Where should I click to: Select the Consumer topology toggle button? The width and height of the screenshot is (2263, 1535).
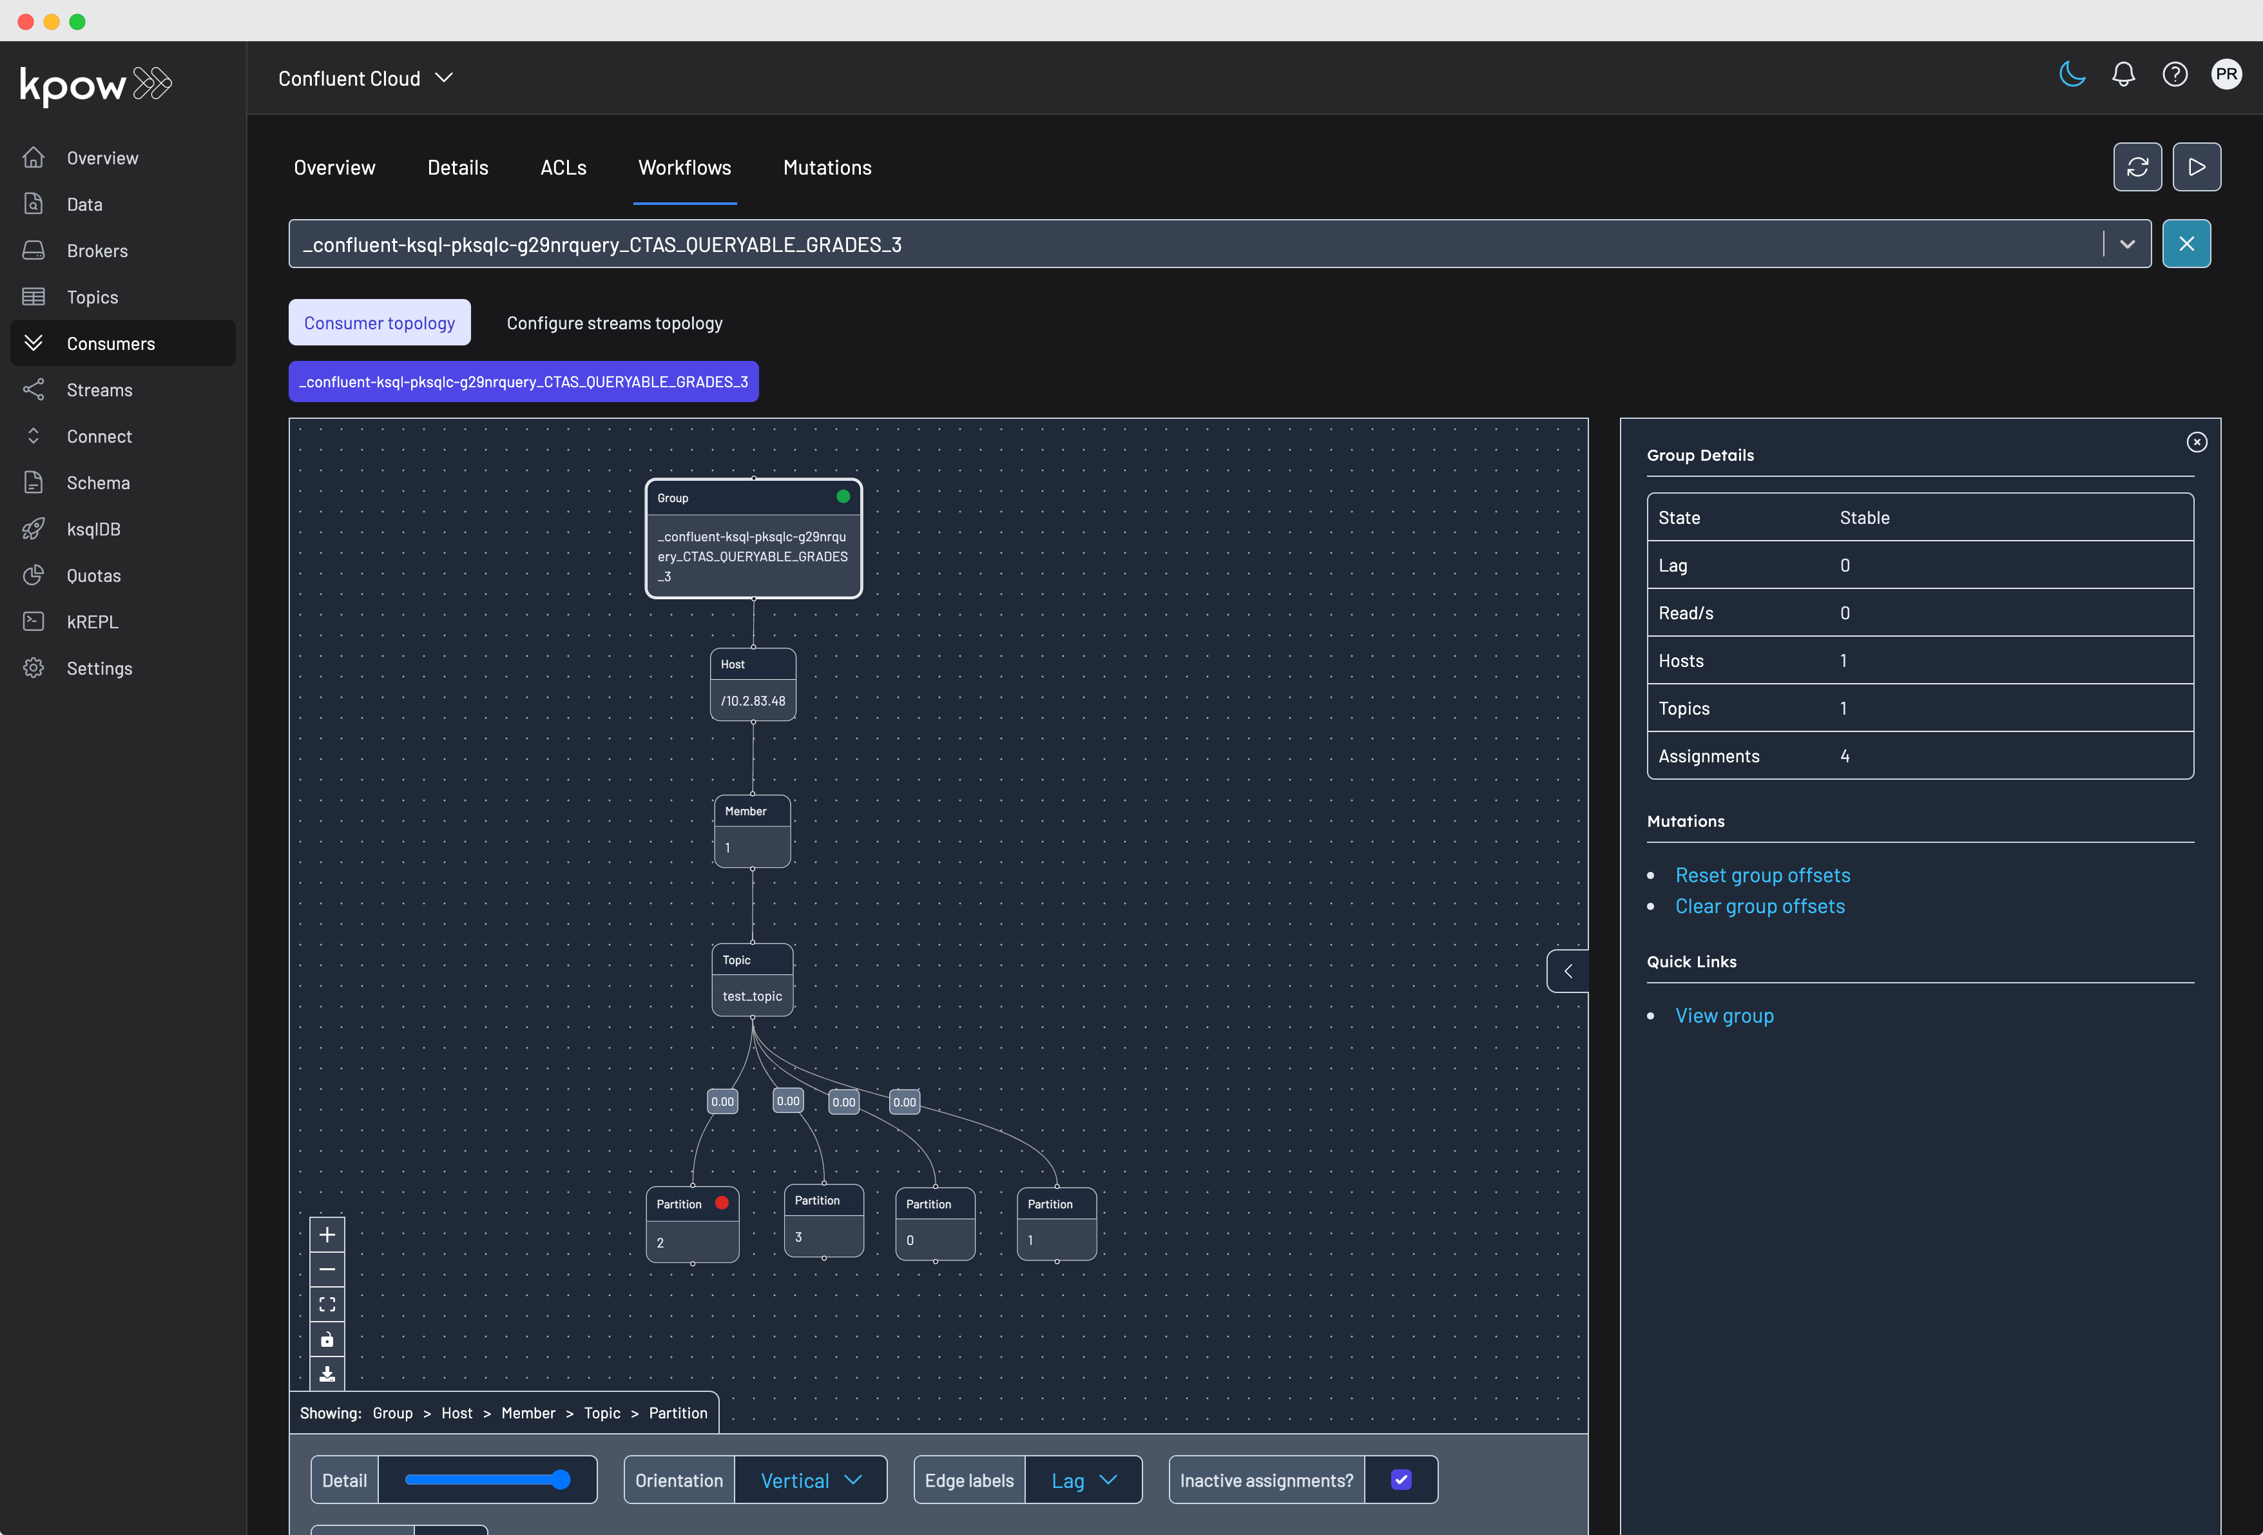(380, 322)
